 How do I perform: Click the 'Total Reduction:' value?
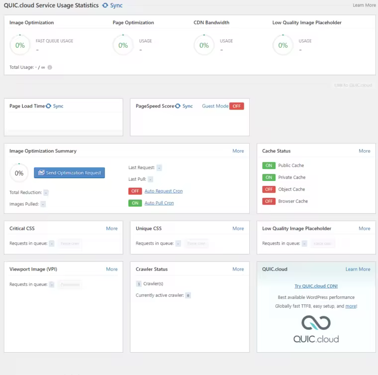click(x=46, y=192)
